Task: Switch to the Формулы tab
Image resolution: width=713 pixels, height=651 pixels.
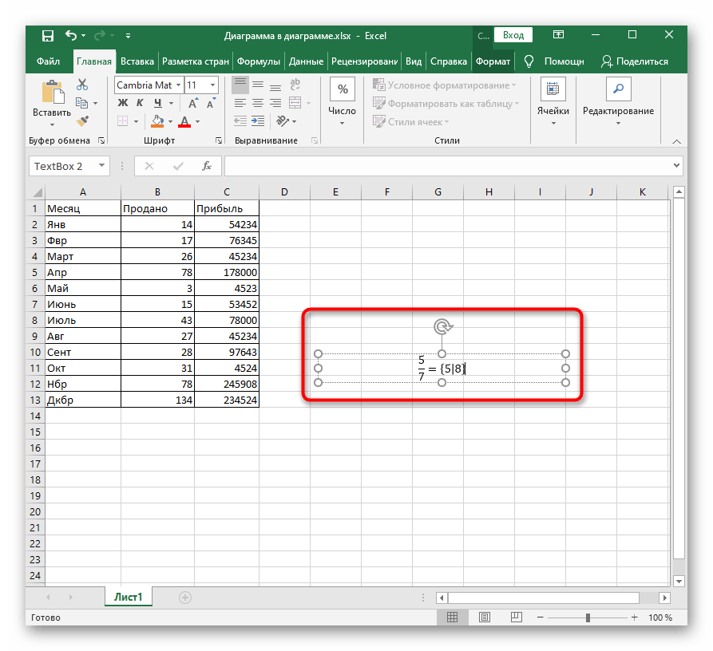Action: pos(259,61)
